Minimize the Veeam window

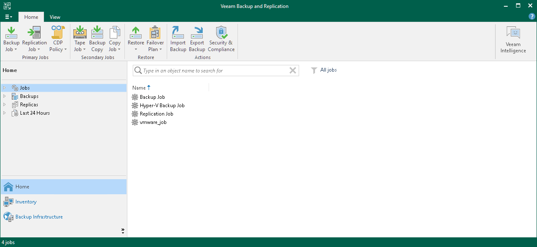pos(505,6)
